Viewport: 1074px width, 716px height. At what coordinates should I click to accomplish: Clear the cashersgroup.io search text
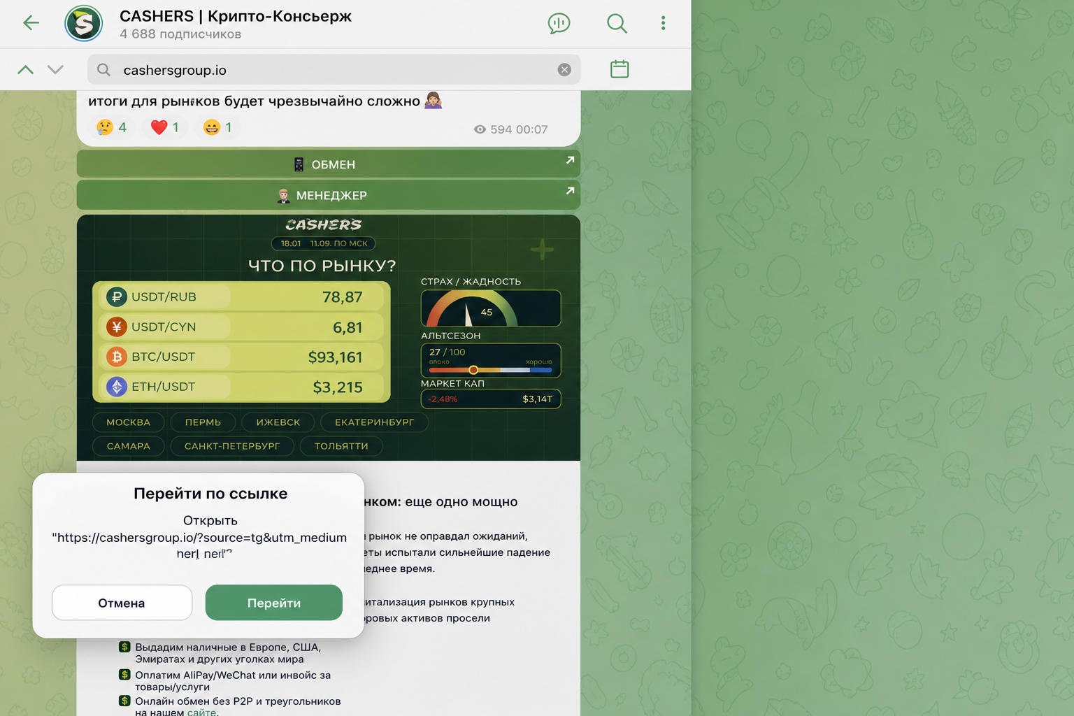point(564,70)
